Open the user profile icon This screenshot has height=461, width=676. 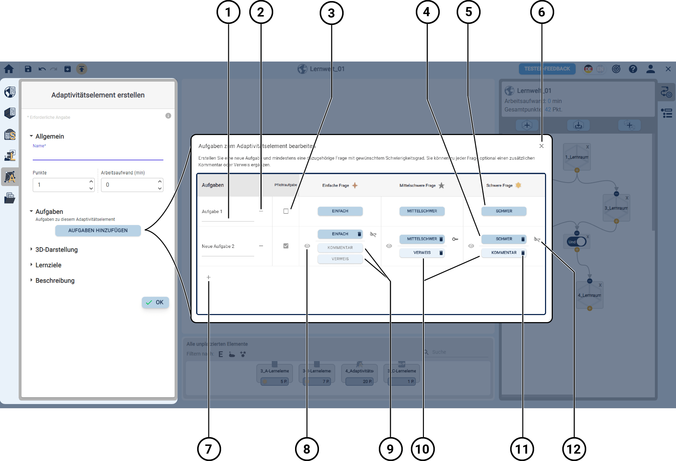pos(651,69)
